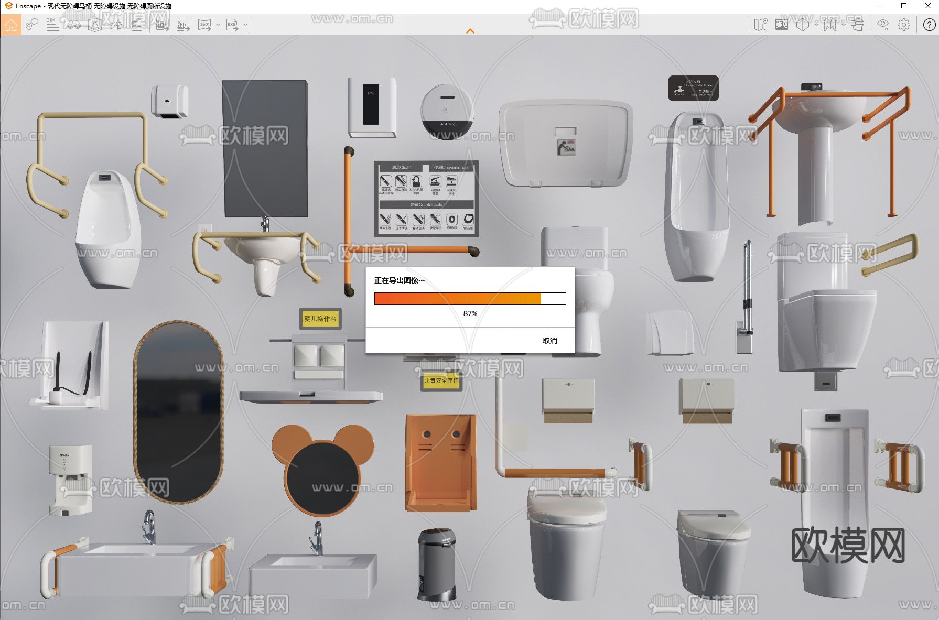Open the asset library icon

coord(94,25)
